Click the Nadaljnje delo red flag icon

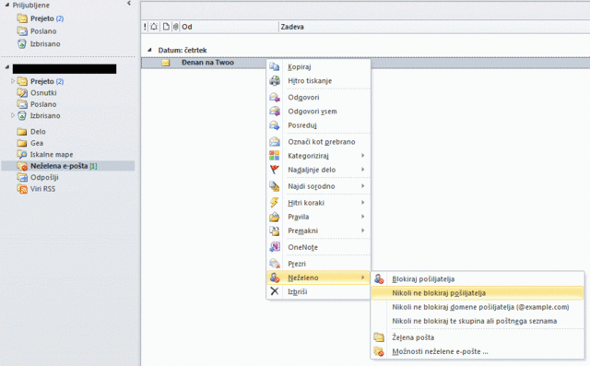point(275,170)
